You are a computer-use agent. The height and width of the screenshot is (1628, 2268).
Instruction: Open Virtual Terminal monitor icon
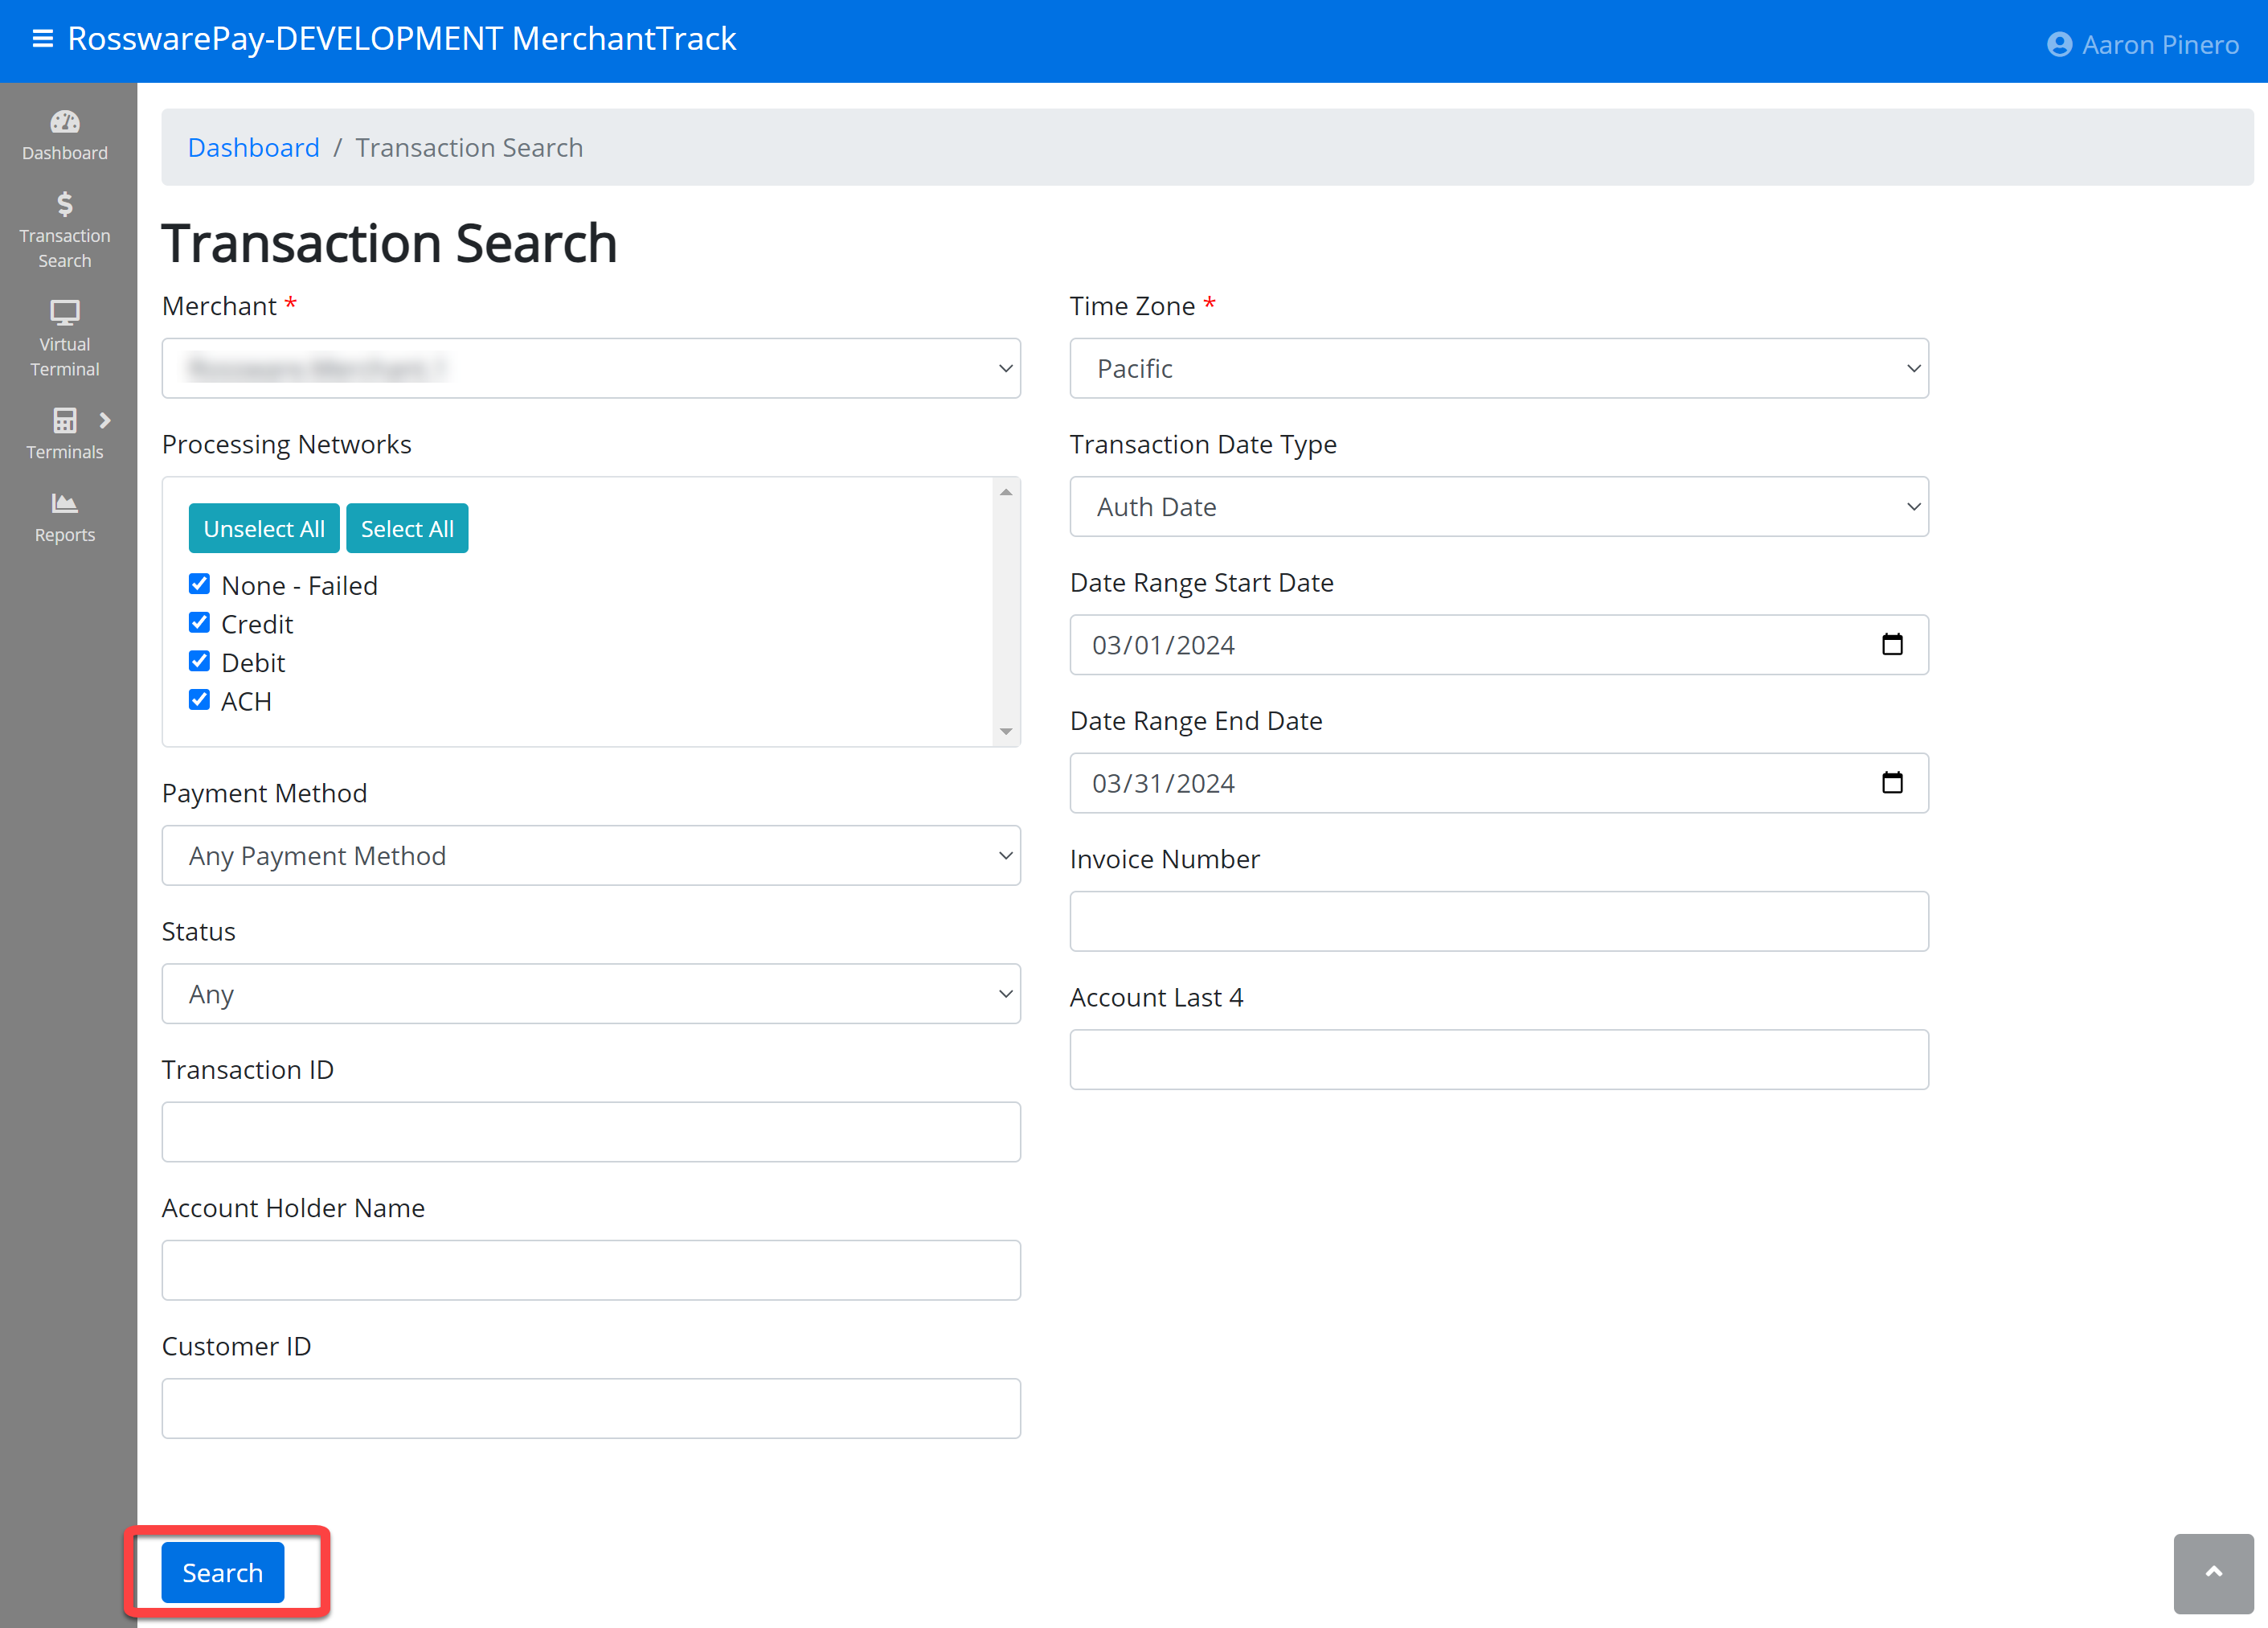coord(65,314)
